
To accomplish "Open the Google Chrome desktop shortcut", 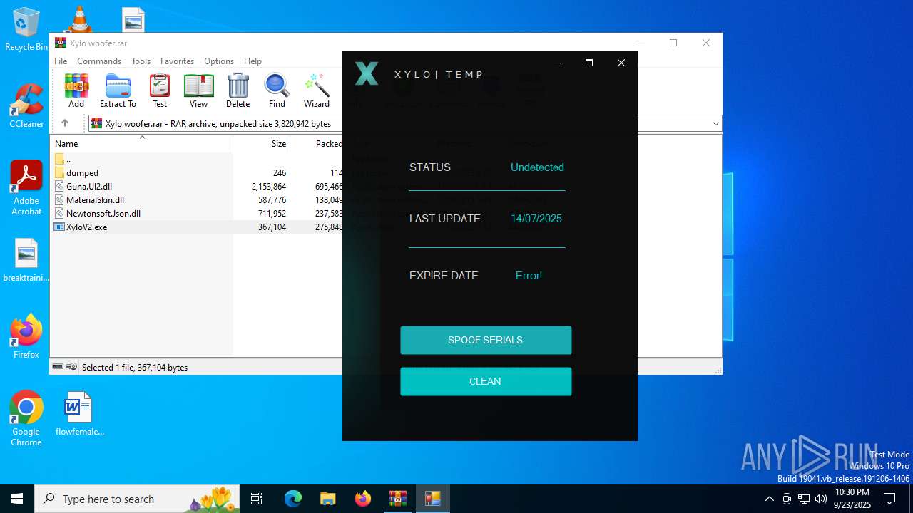I will 26,419.
